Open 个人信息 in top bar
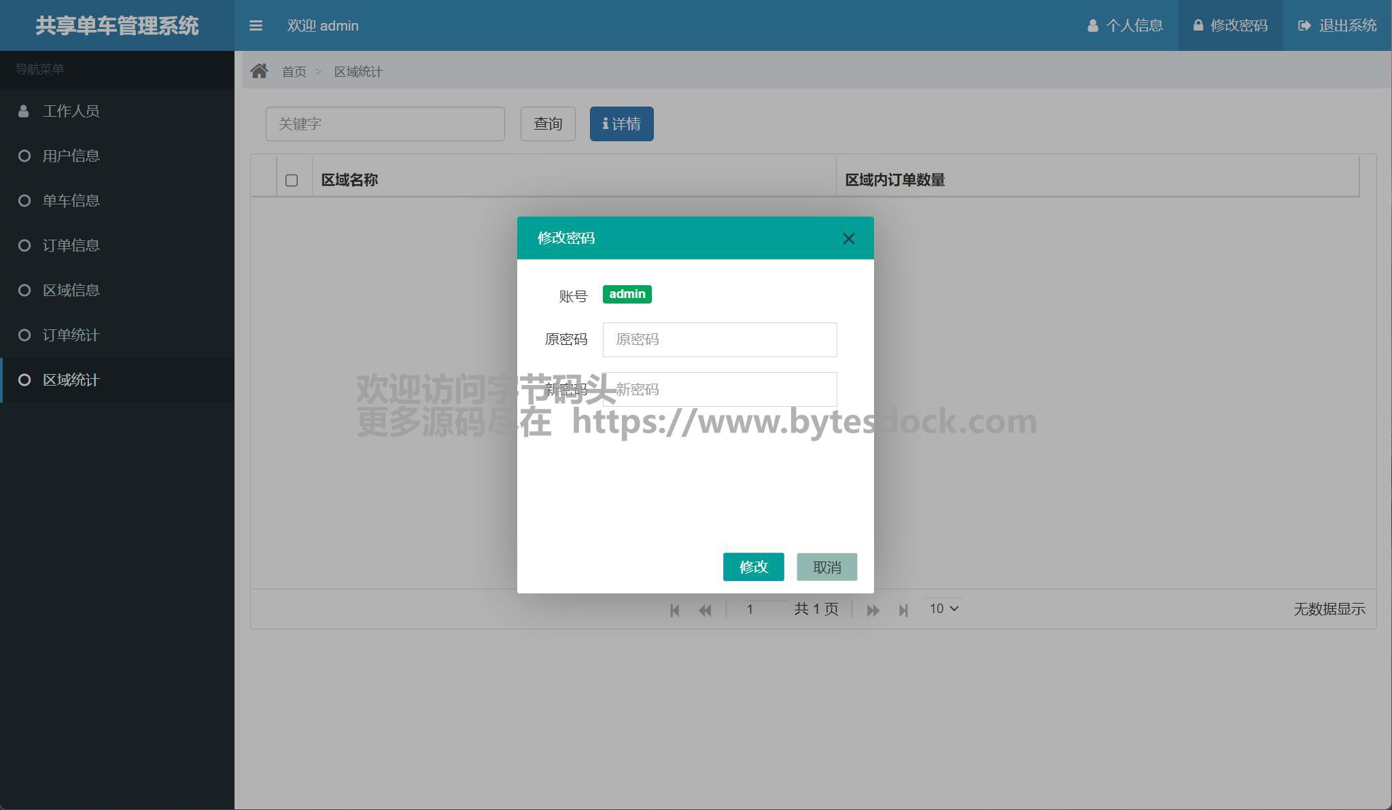The width and height of the screenshot is (1392, 810). coord(1126,26)
